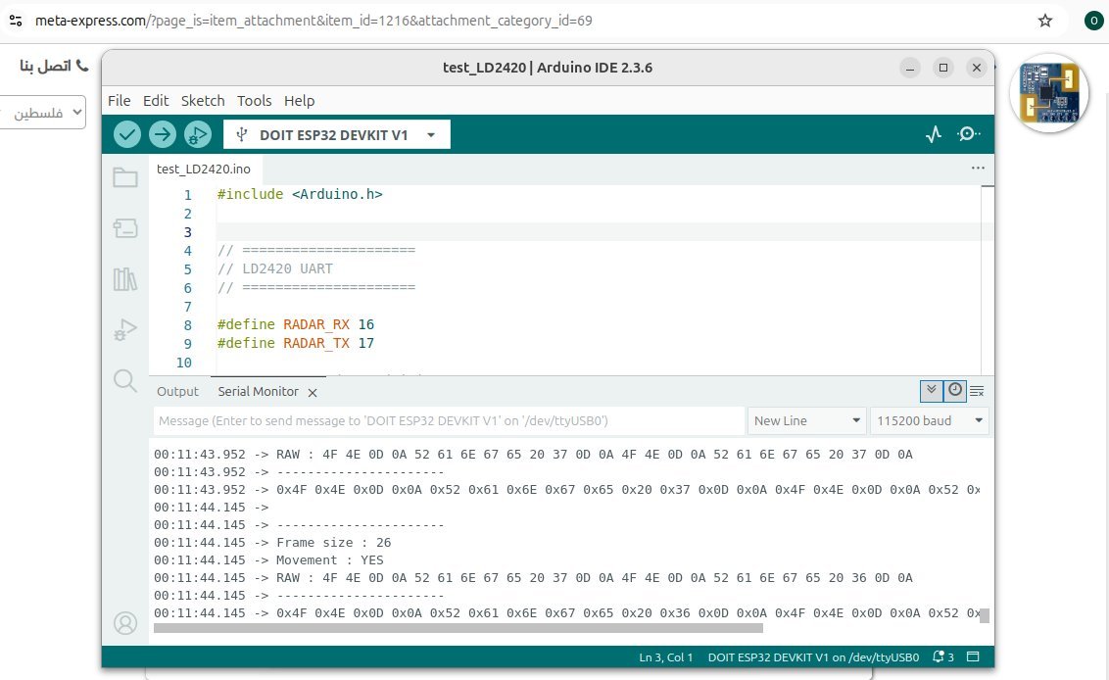Open the فلسطين country dropdown
1109x680 pixels.
pyautogui.click(x=42, y=113)
